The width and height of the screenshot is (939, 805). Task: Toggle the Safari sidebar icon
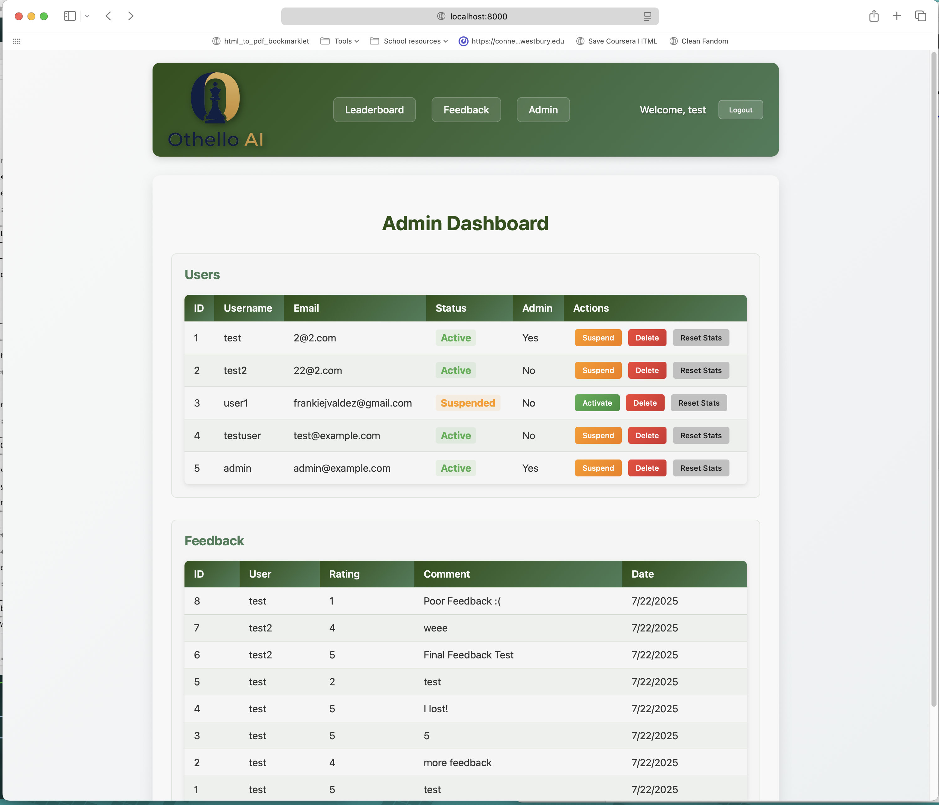(x=69, y=16)
